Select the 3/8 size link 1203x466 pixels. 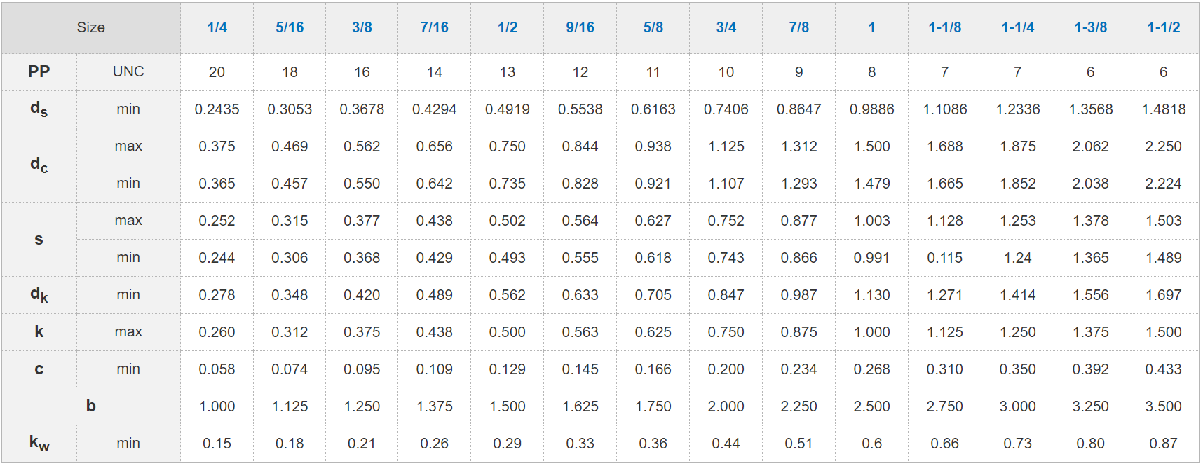pos(362,27)
